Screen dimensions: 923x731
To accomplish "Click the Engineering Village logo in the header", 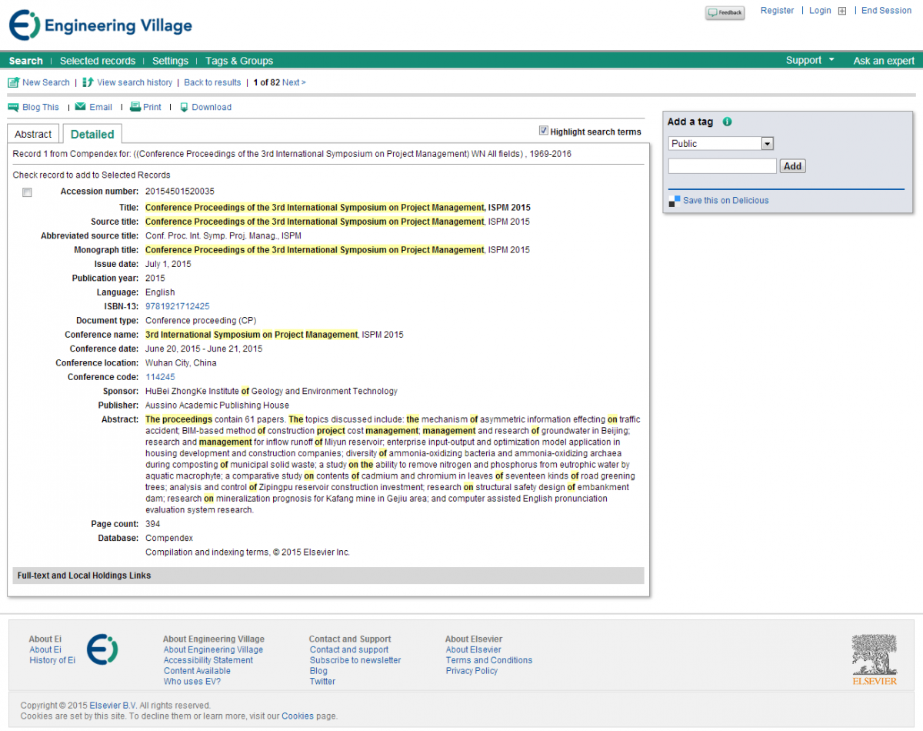I will pos(101,25).
